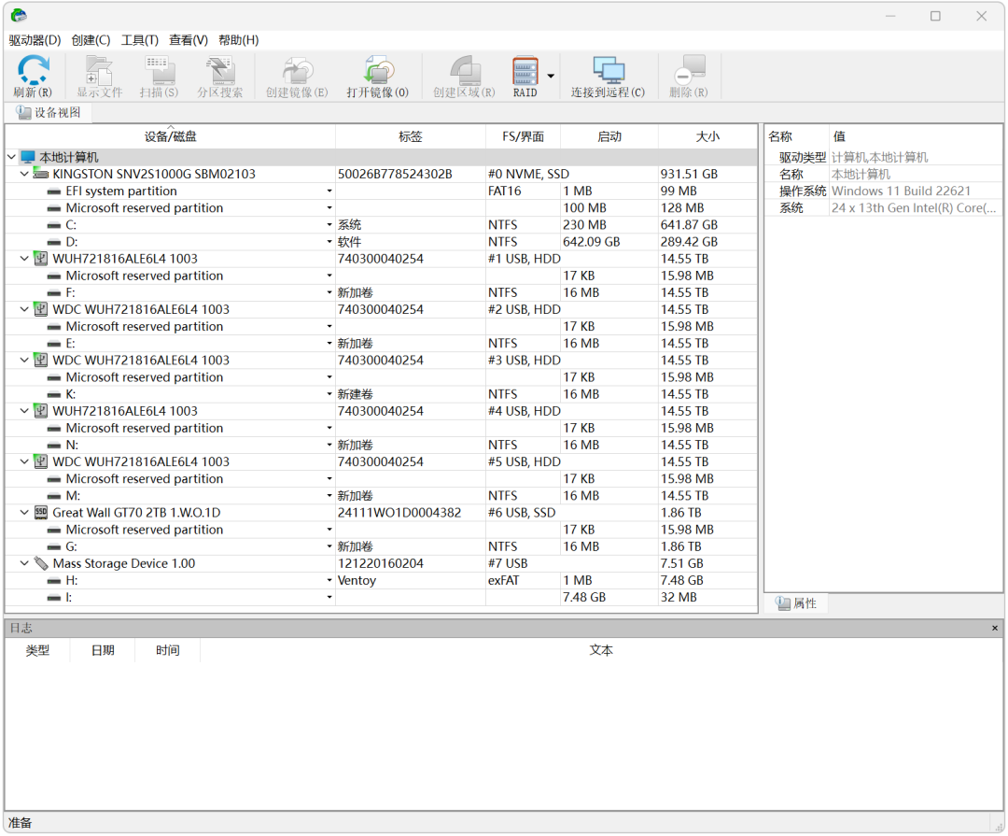Switch to the 设备视图 tab

[49, 113]
